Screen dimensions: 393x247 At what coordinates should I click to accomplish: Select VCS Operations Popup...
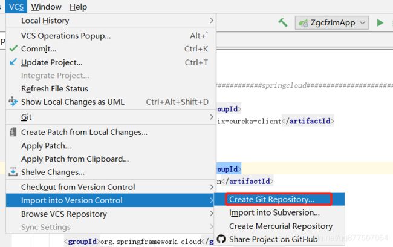[x=111, y=36]
